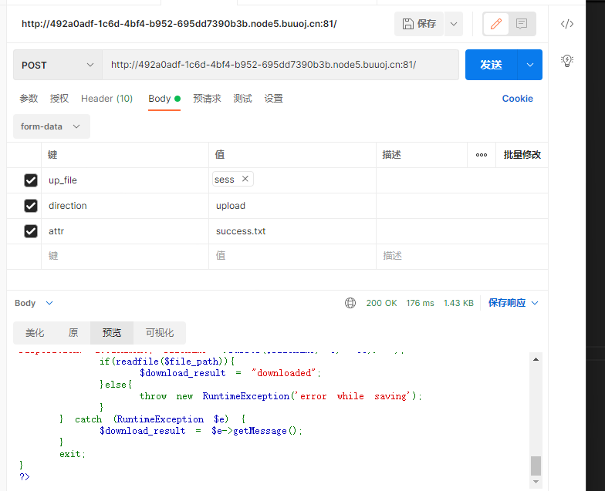The width and height of the screenshot is (605, 491).
Task: Click the three-dots column options icon
Action: 482,154
